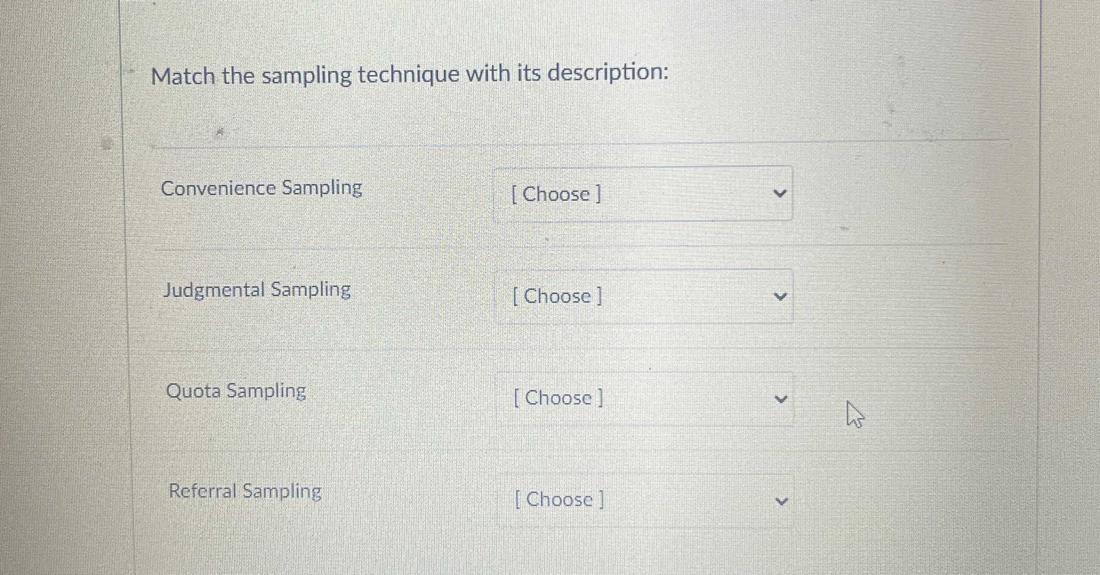Click the [Choose] placeholder text for Referral Sampling
The image size is (1100, 575).
click(559, 499)
